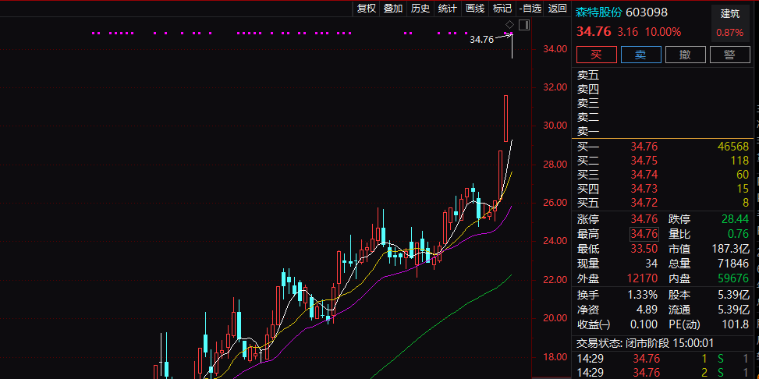Click the PE(动) value 101.8
The height and width of the screenshot is (379, 759).
736,324
